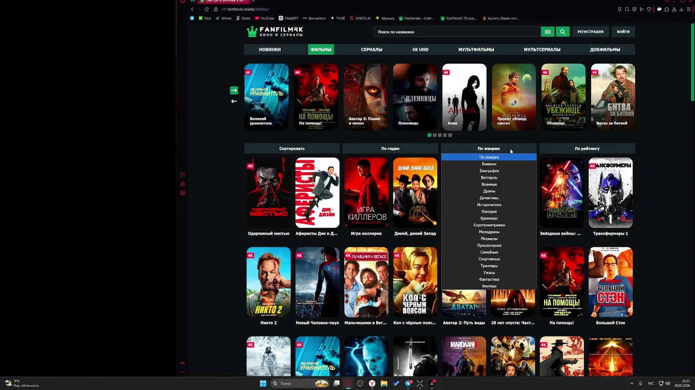Viewport: 695px width, 390px height.
Task: Click the green magnifier search button
Action: tap(563, 32)
